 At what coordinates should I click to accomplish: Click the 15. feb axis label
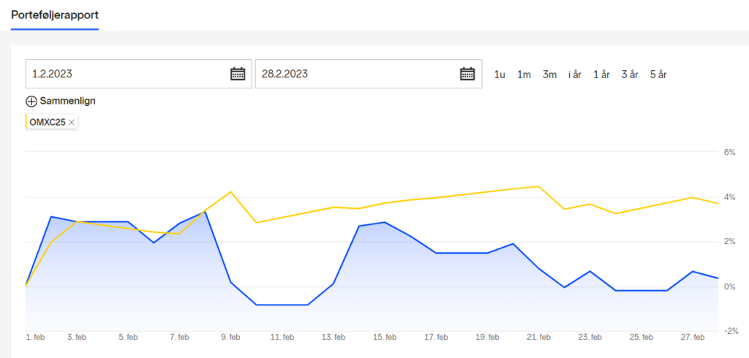tap(385, 337)
